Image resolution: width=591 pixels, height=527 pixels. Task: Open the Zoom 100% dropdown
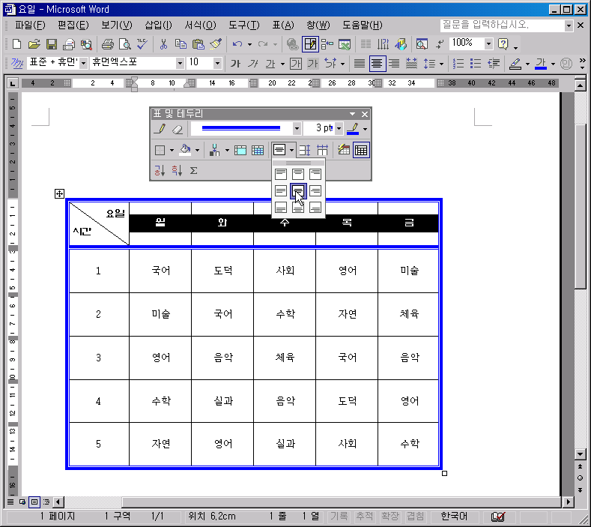coord(488,43)
